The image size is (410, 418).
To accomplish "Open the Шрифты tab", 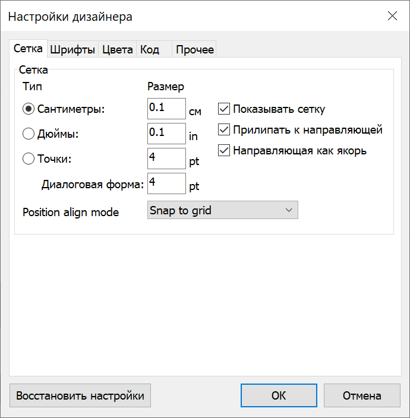I will pos(72,50).
